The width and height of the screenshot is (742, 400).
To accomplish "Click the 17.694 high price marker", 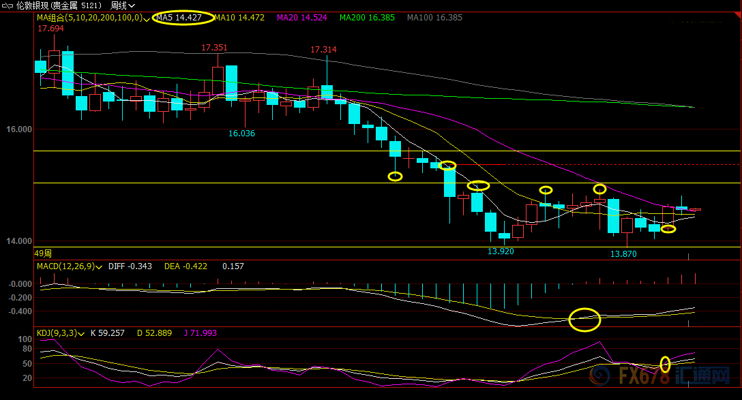I will 50,29.
